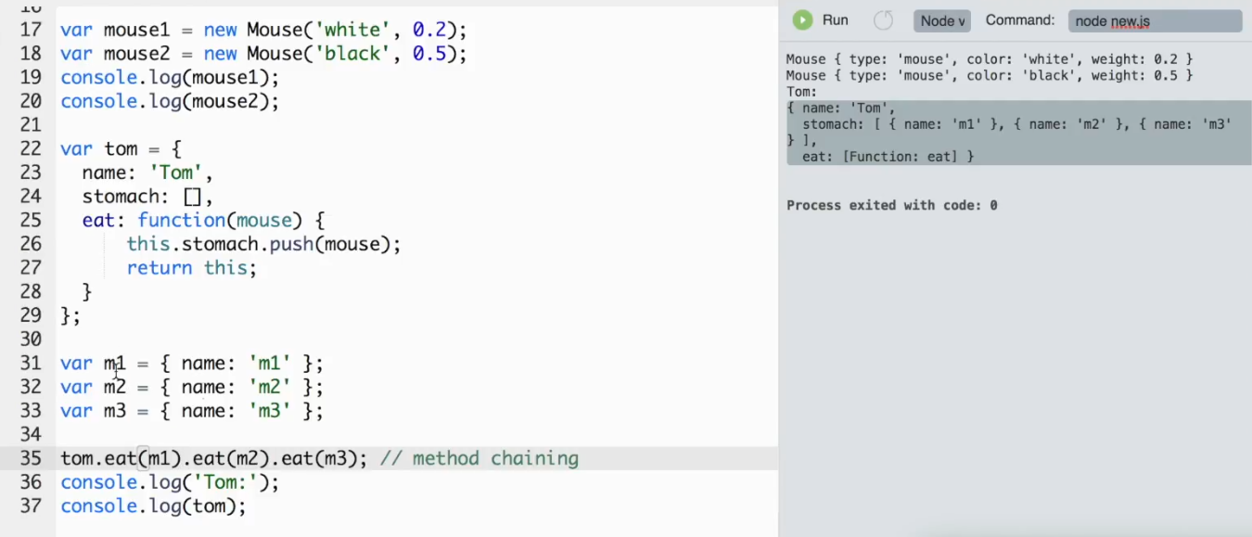Click the circular stop icon beside Run
The height and width of the screenshot is (537, 1252).
click(884, 20)
